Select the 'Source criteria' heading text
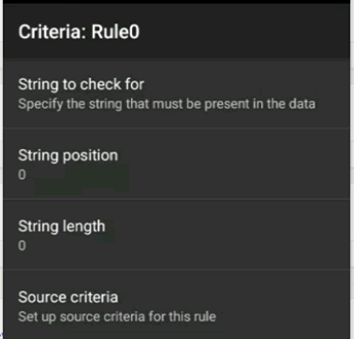This screenshot has width=354, height=339. point(68,297)
